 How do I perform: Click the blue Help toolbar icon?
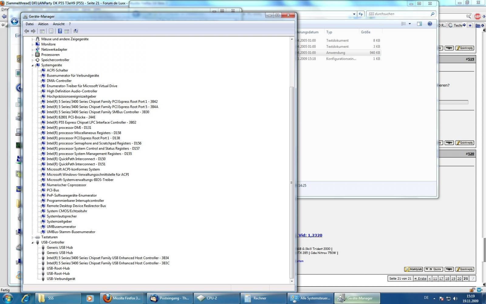click(x=60, y=31)
